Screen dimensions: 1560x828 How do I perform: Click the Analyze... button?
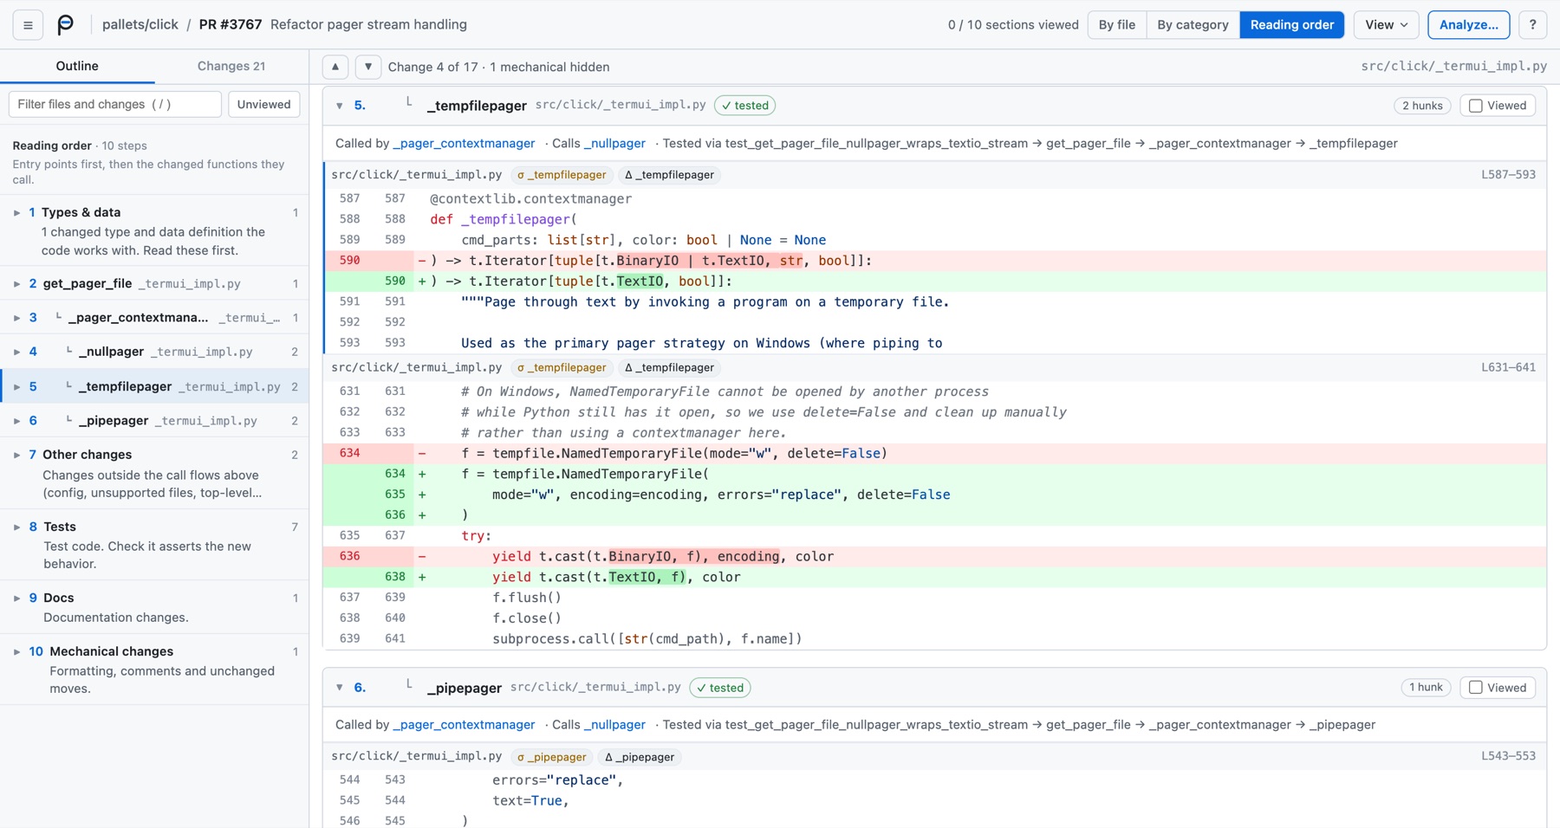[1468, 25]
